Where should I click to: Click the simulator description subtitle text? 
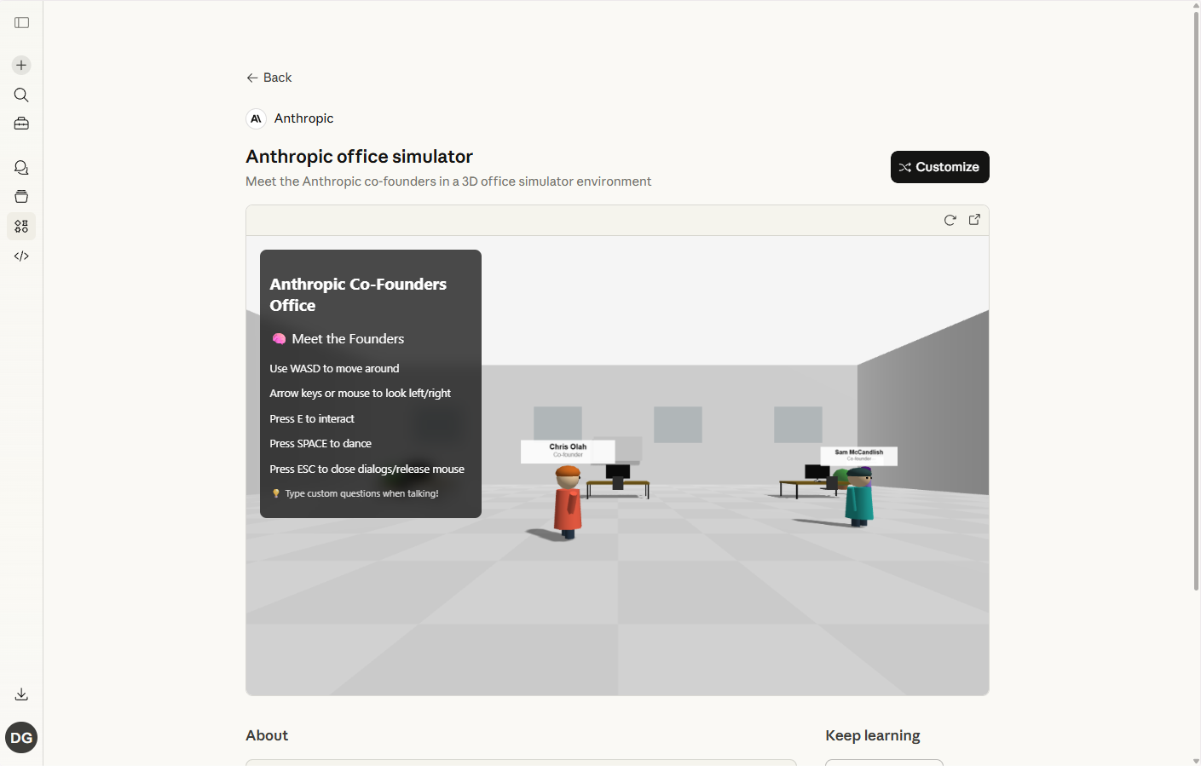[x=448, y=181]
